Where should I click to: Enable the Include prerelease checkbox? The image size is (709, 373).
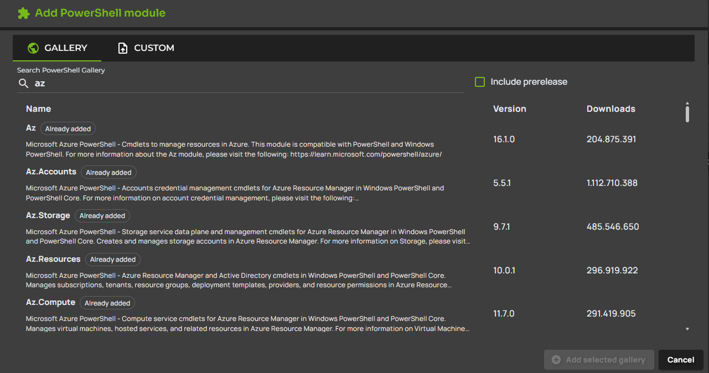point(480,82)
